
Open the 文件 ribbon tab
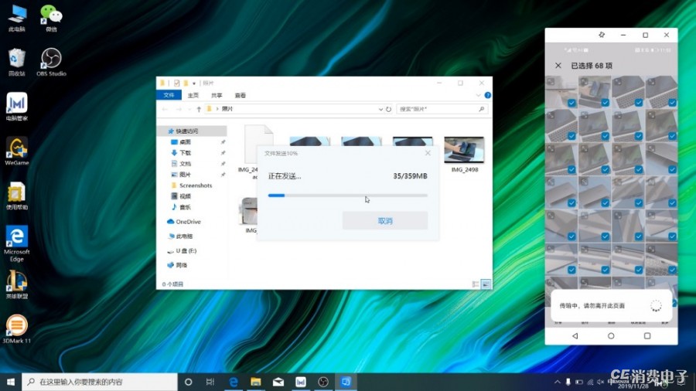tap(169, 95)
